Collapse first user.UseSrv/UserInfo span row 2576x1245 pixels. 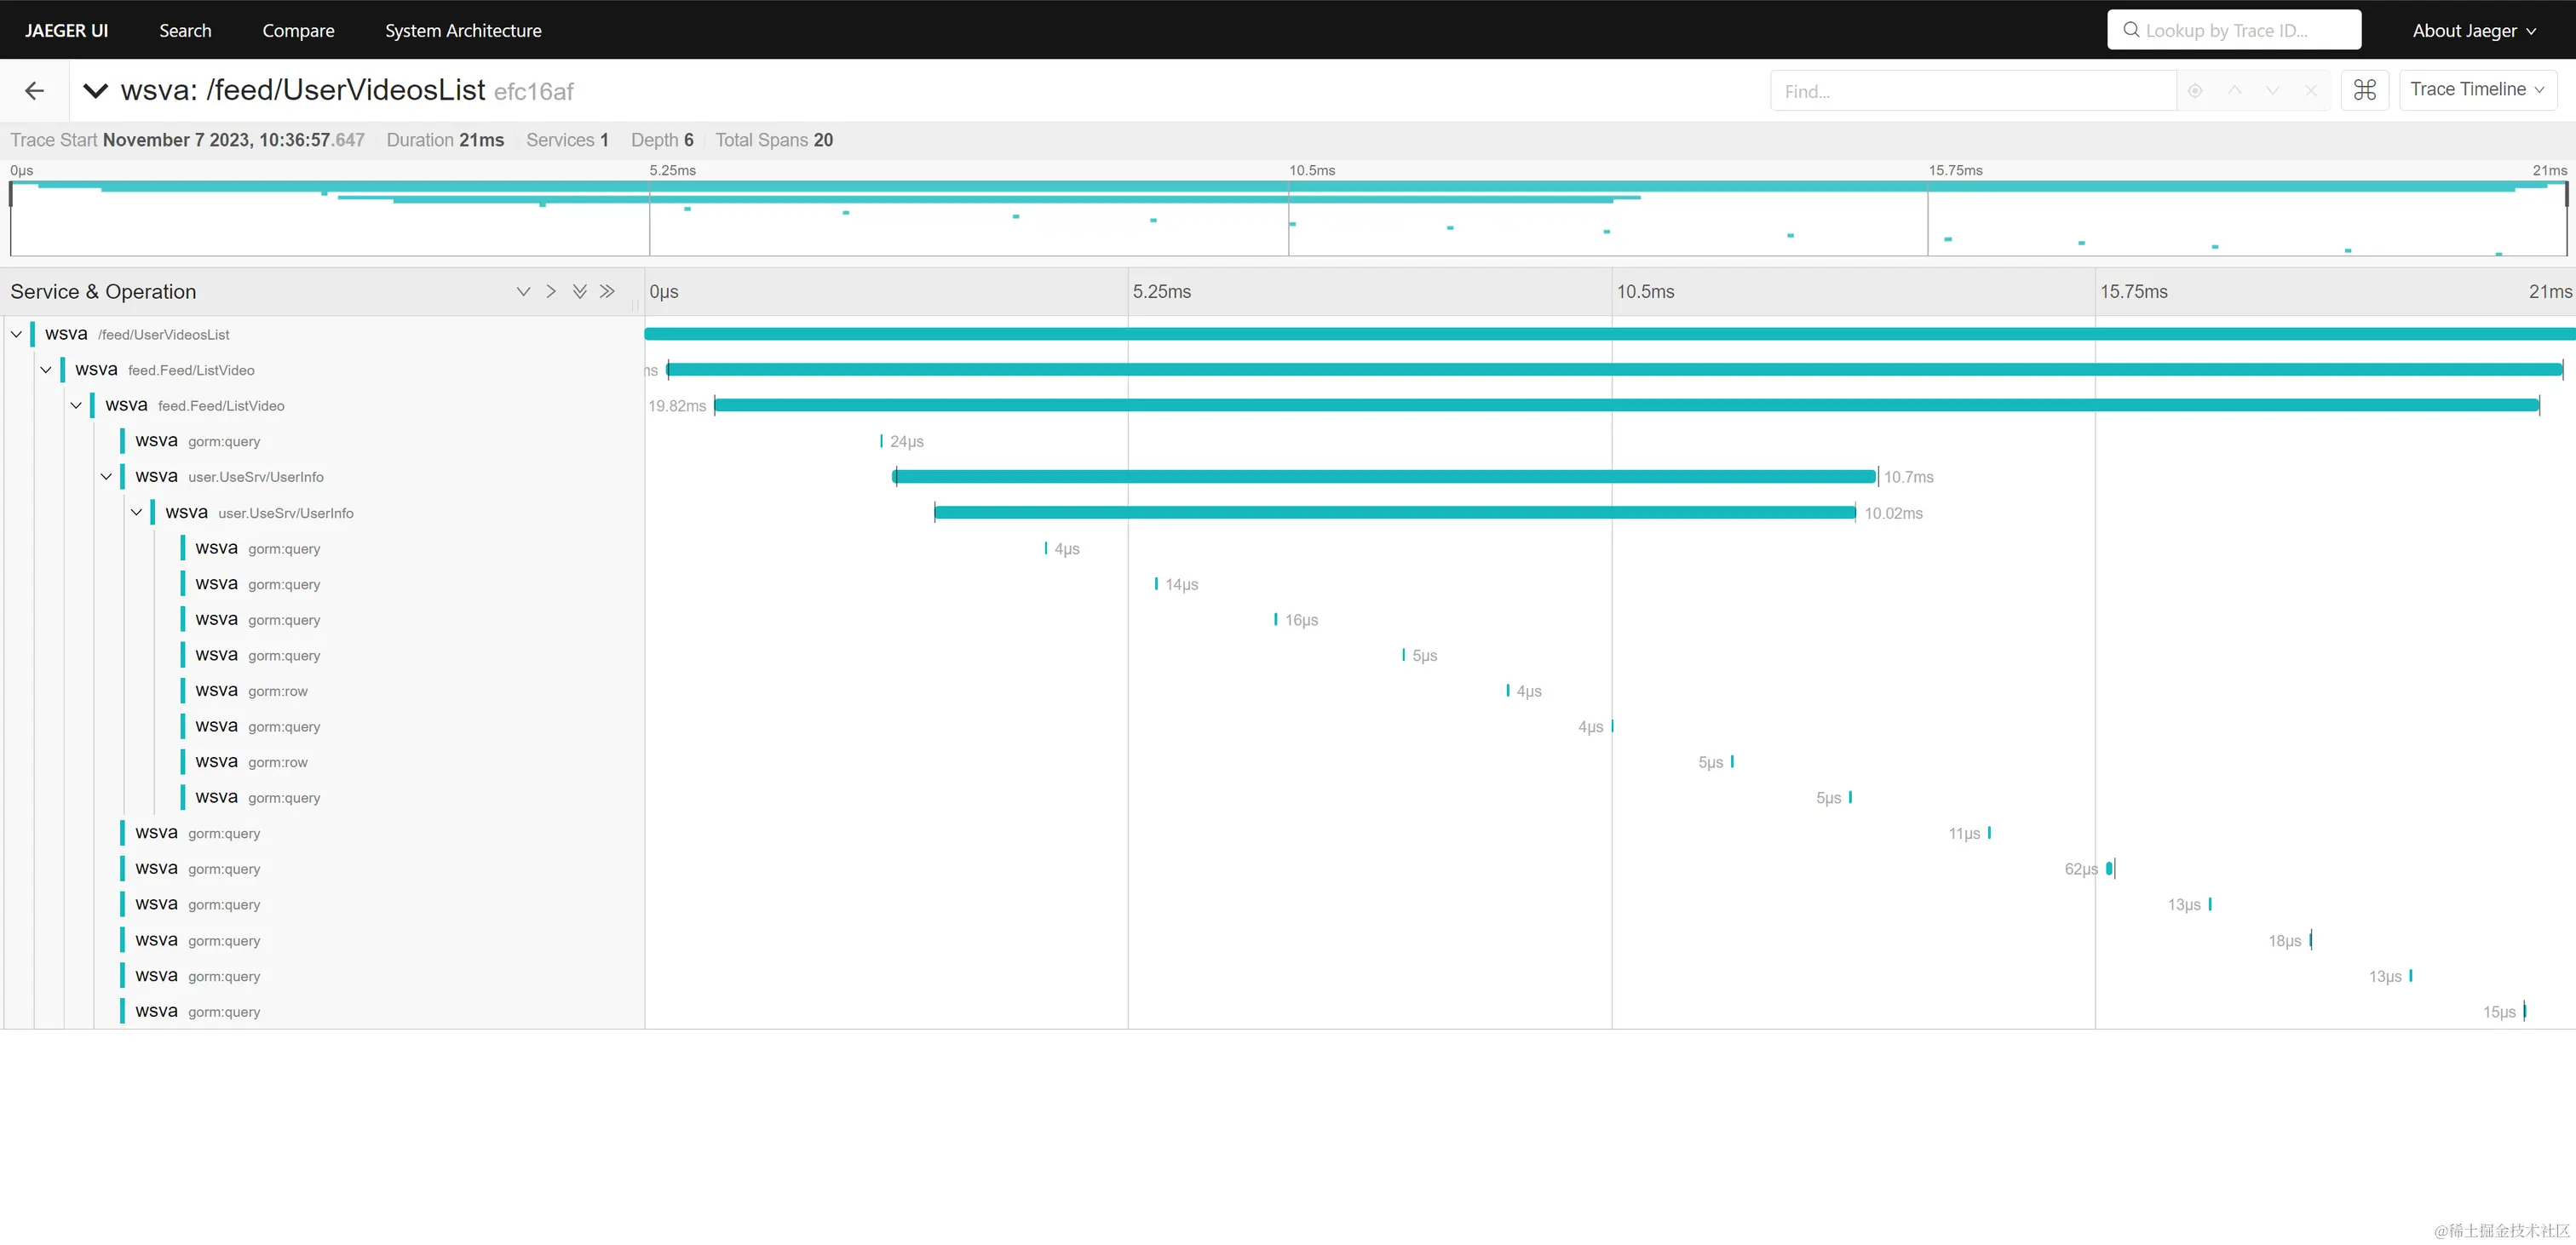click(x=106, y=476)
